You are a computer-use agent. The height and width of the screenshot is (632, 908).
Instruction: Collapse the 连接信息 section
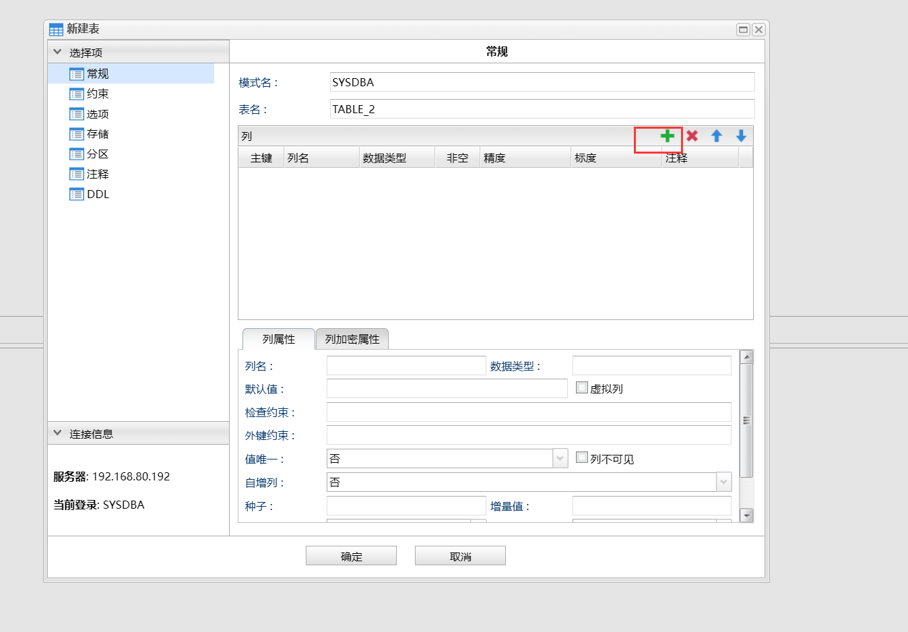tap(57, 433)
